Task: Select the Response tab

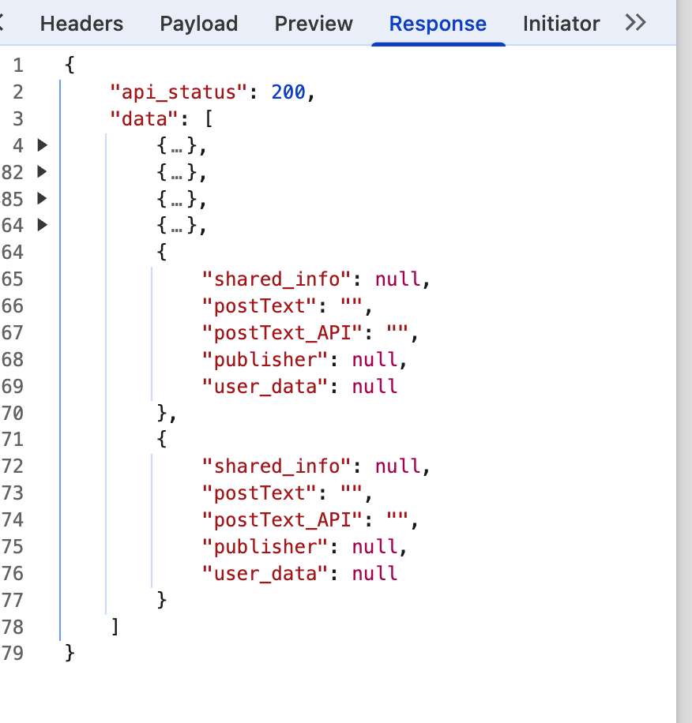Action: tap(438, 24)
